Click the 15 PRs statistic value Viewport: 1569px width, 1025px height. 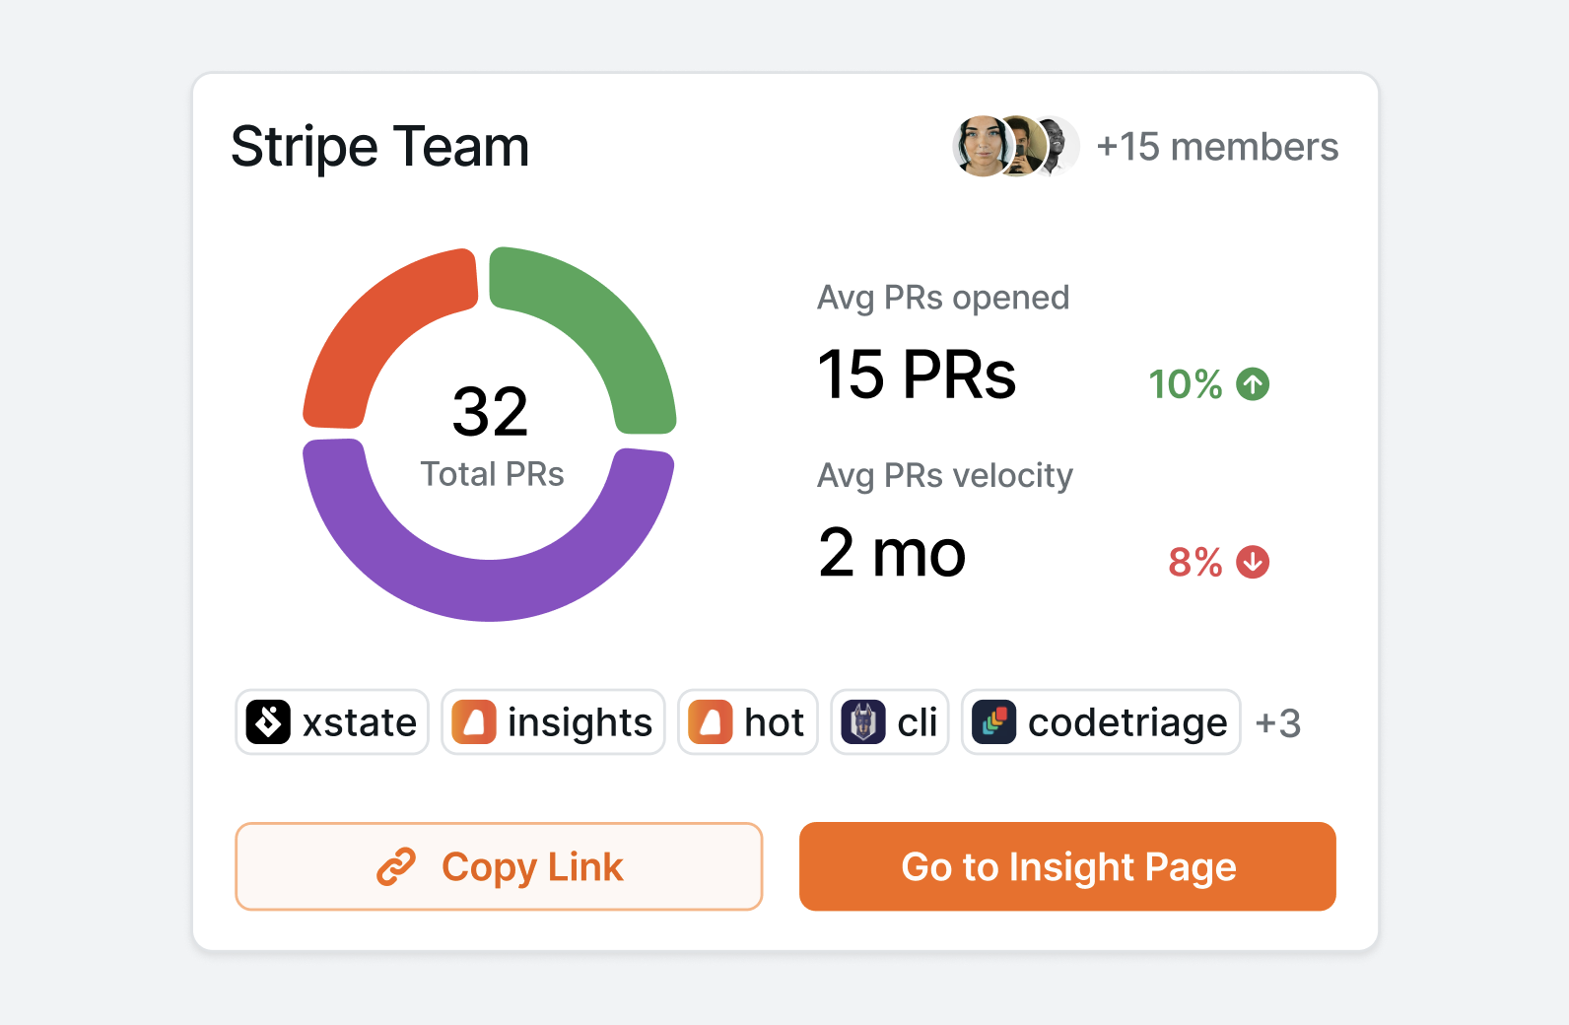917,375
